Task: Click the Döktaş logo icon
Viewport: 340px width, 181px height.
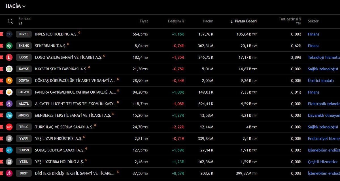Action: pos(9,81)
